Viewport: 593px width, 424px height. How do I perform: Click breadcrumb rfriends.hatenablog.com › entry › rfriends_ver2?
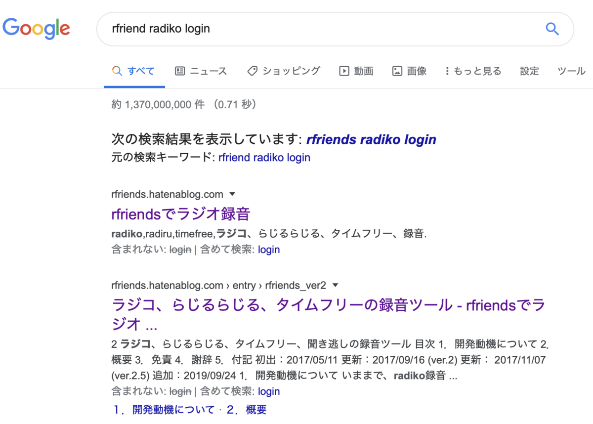click(x=219, y=285)
